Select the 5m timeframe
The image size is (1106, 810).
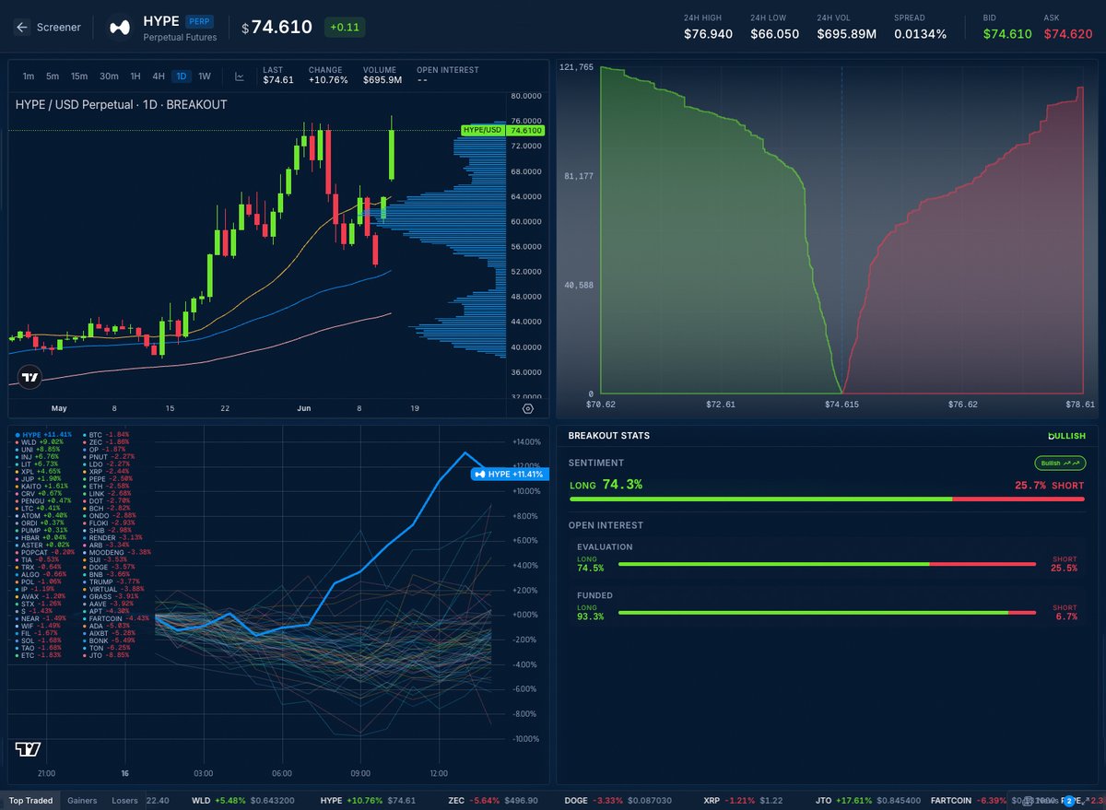[53, 76]
